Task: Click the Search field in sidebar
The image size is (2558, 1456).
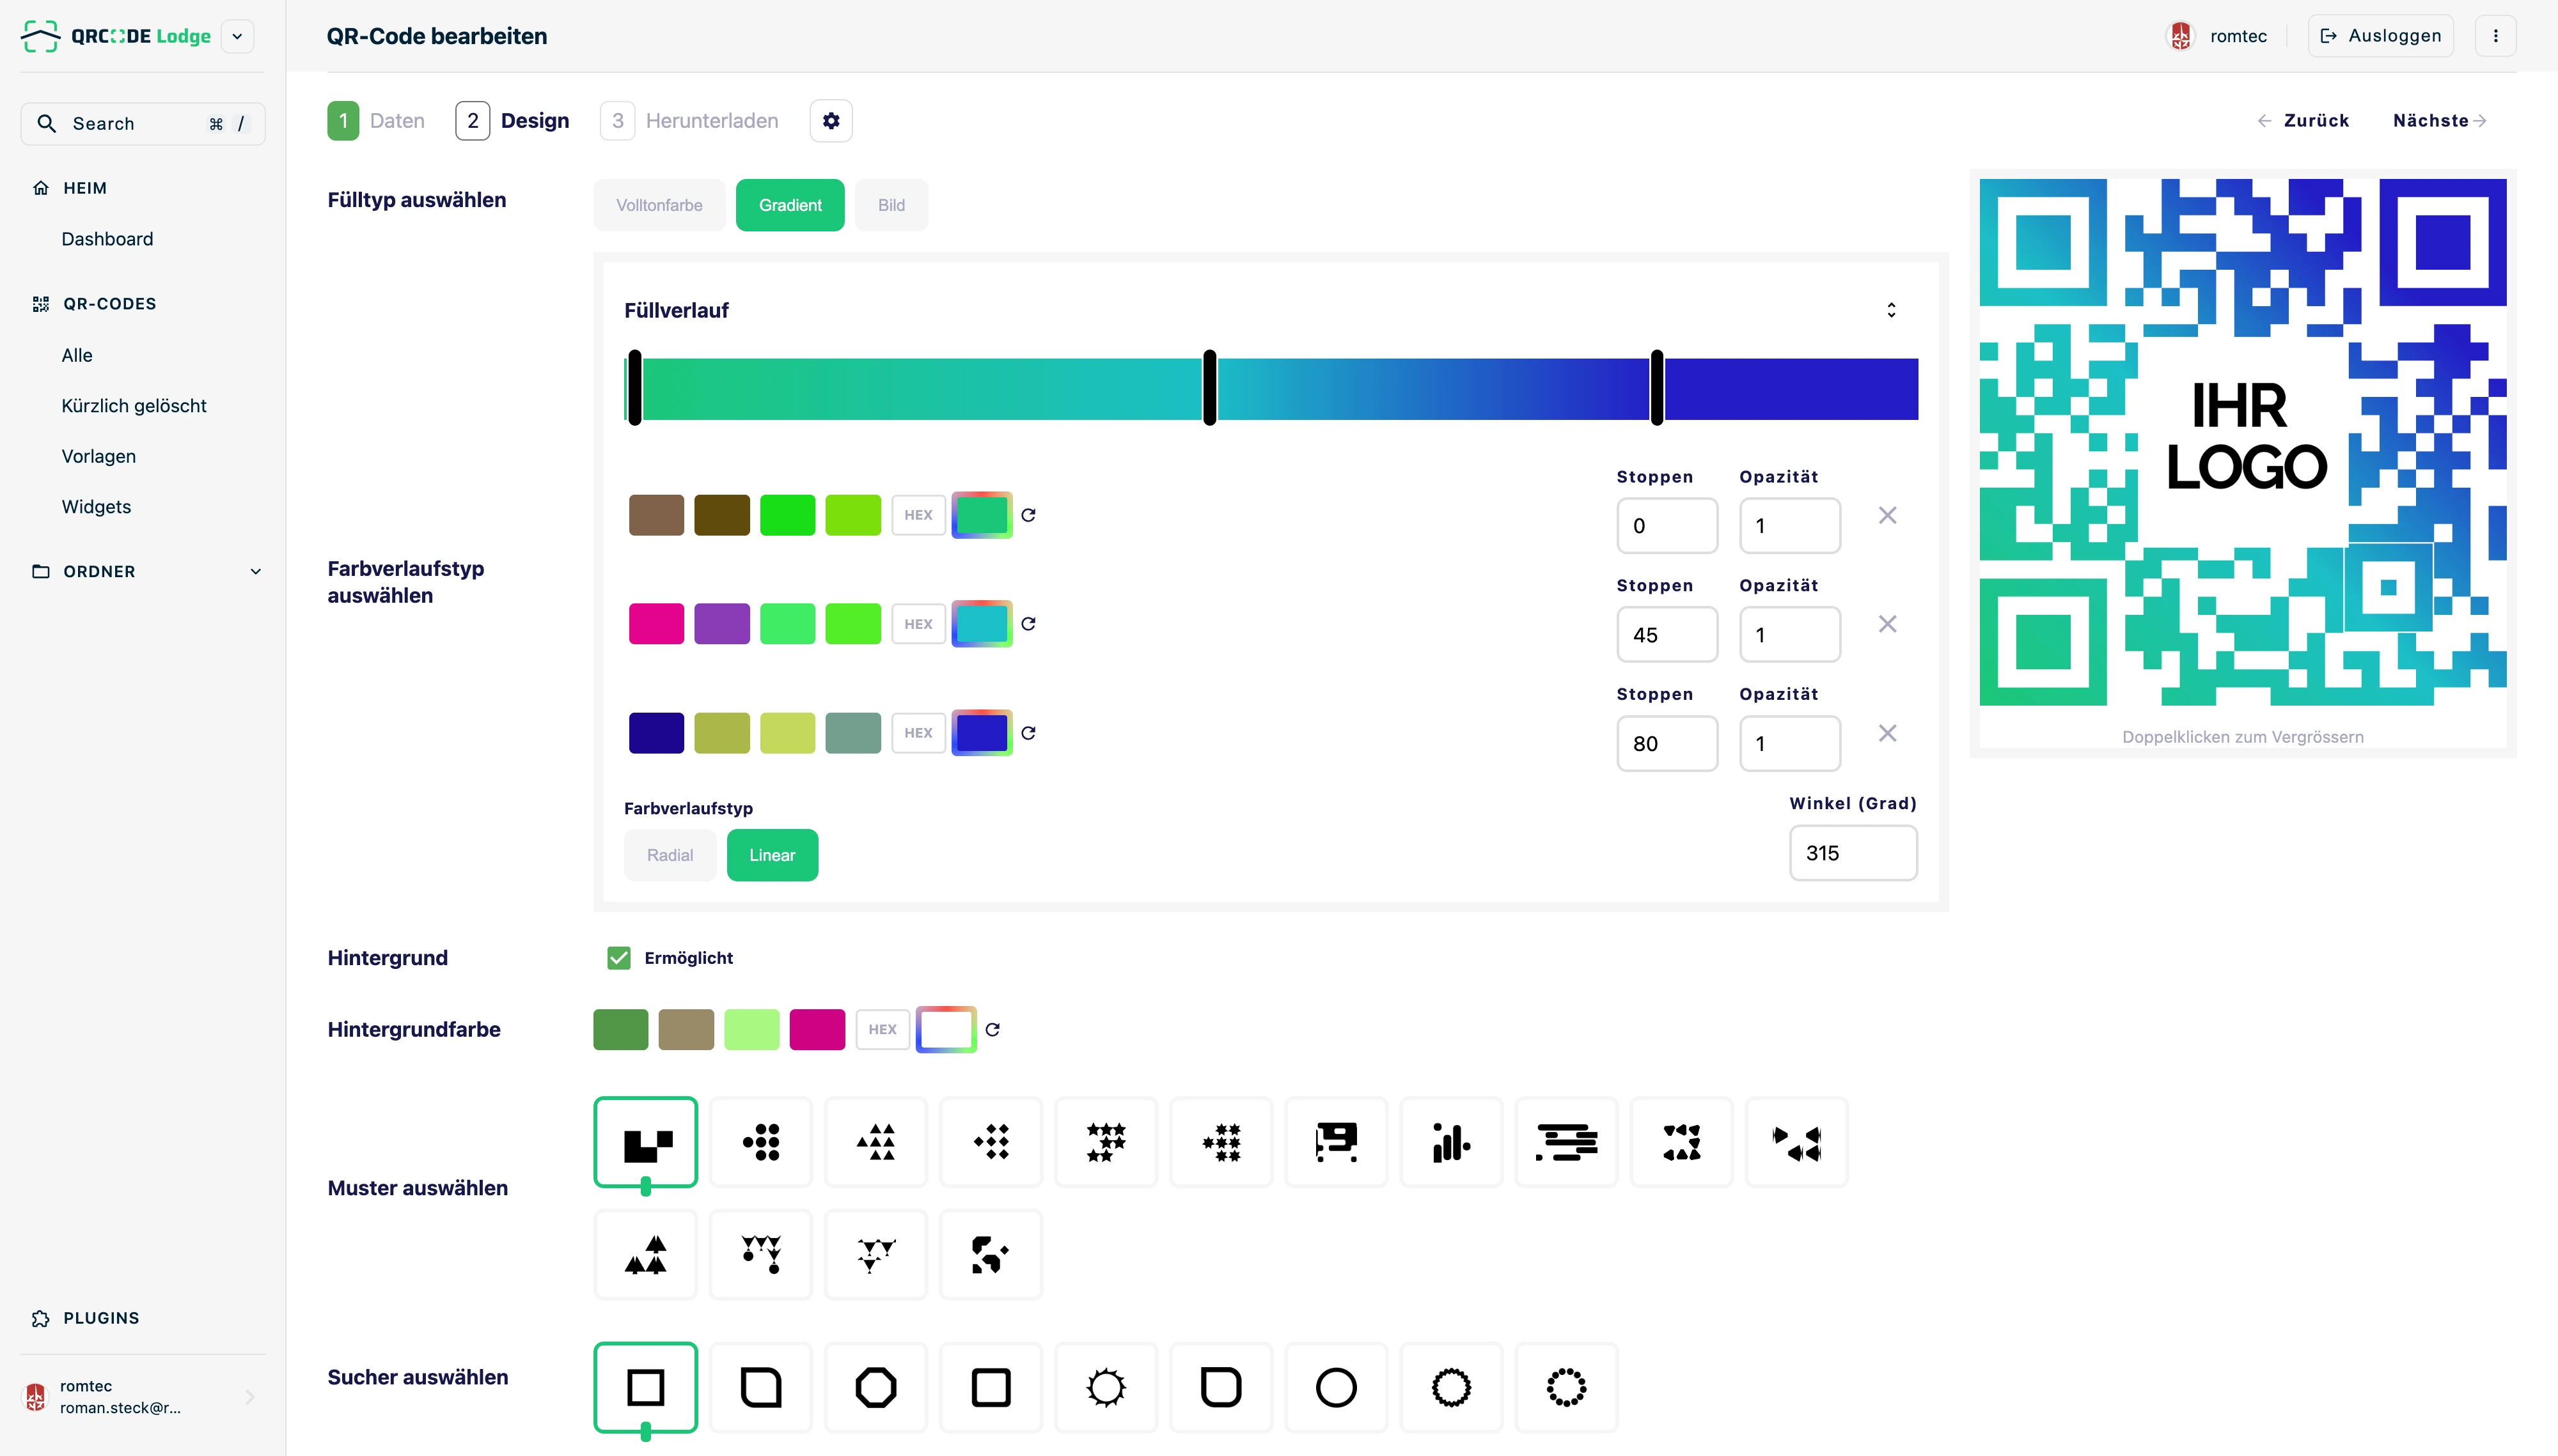Action: [143, 124]
